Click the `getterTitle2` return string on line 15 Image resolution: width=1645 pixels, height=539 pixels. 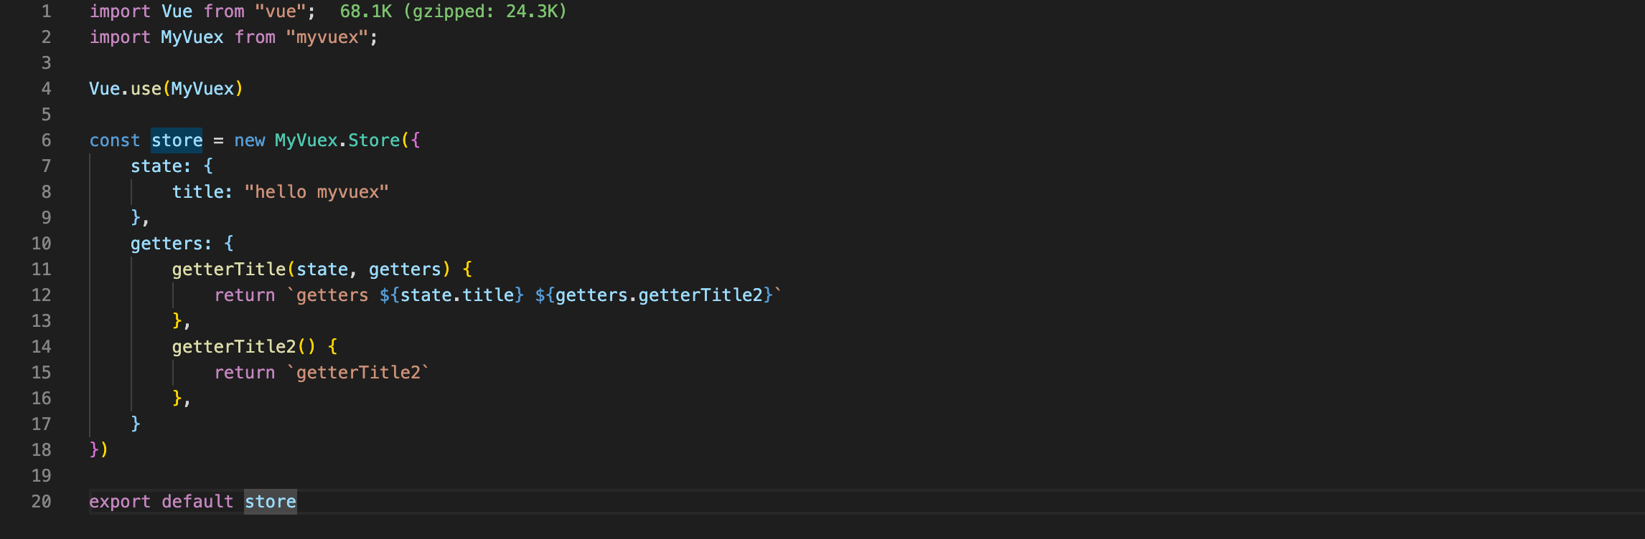tap(358, 373)
